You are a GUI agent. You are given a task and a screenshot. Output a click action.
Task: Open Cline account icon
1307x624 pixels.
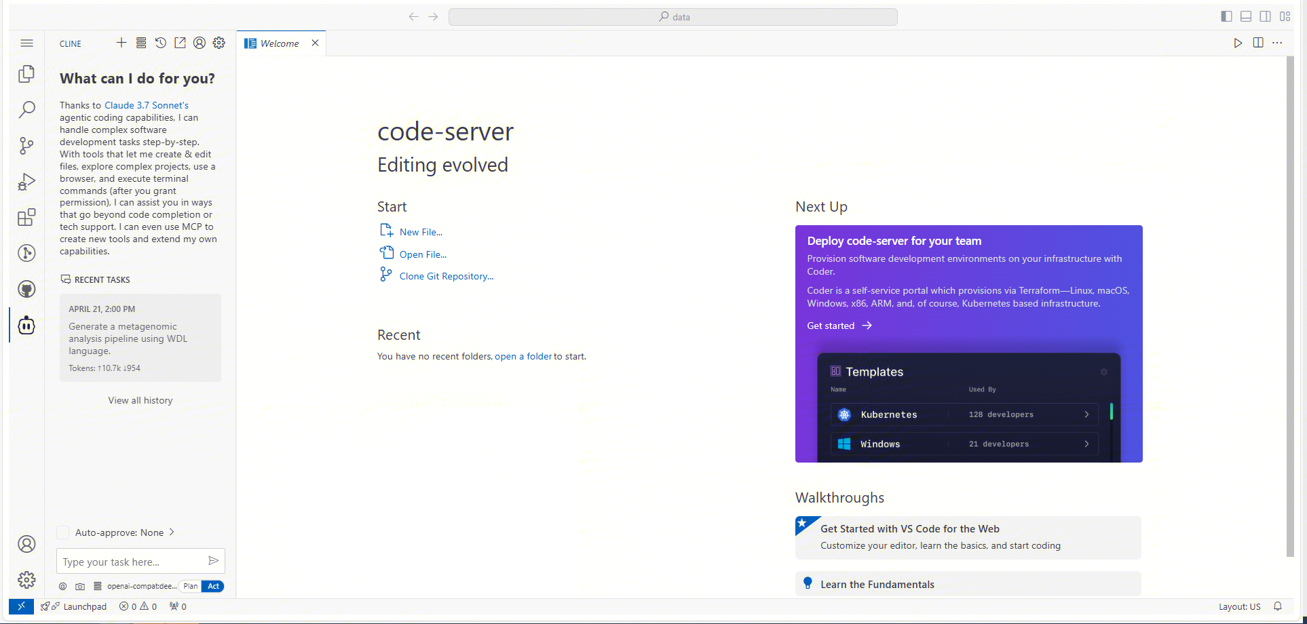(200, 43)
